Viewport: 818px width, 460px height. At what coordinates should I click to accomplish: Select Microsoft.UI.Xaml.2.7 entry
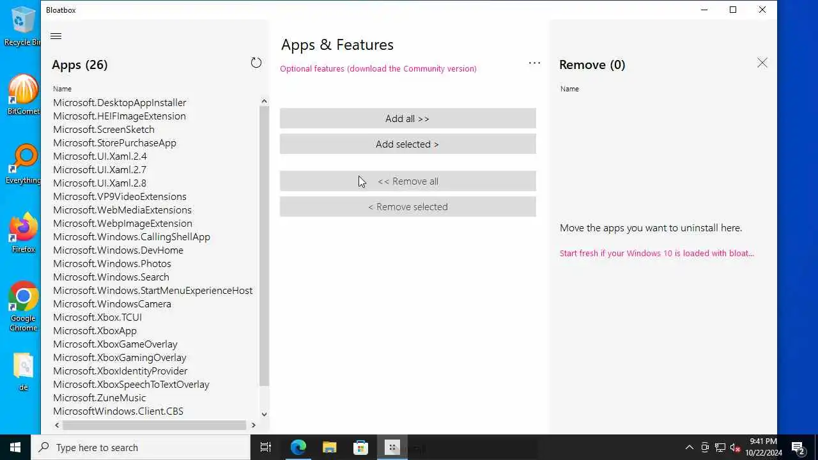[100, 169]
